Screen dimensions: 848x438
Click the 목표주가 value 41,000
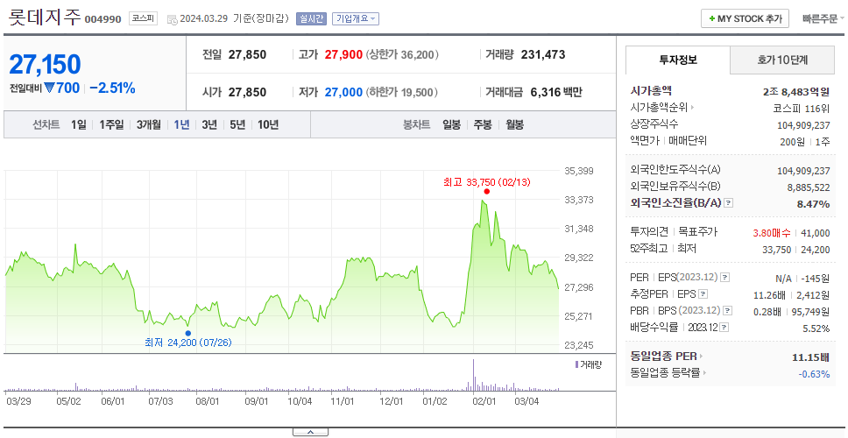tap(815, 233)
